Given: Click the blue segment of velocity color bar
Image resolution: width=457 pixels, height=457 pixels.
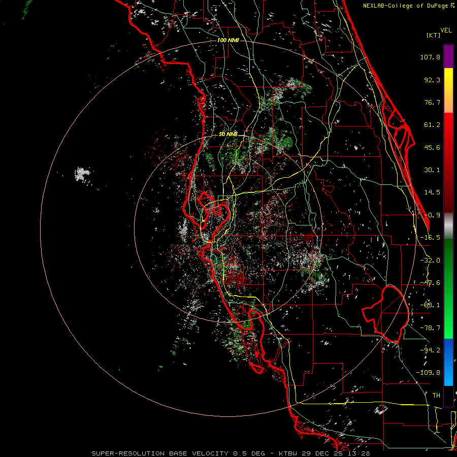Looking at the screenshot, I should (448, 362).
